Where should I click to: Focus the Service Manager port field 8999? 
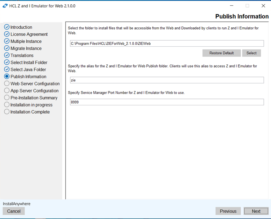[x=167, y=102]
